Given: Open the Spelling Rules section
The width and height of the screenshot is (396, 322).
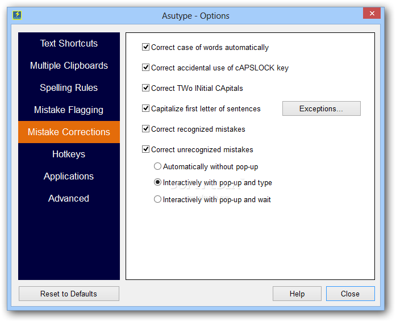Looking at the screenshot, I should pyautogui.click(x=69, y=88).
